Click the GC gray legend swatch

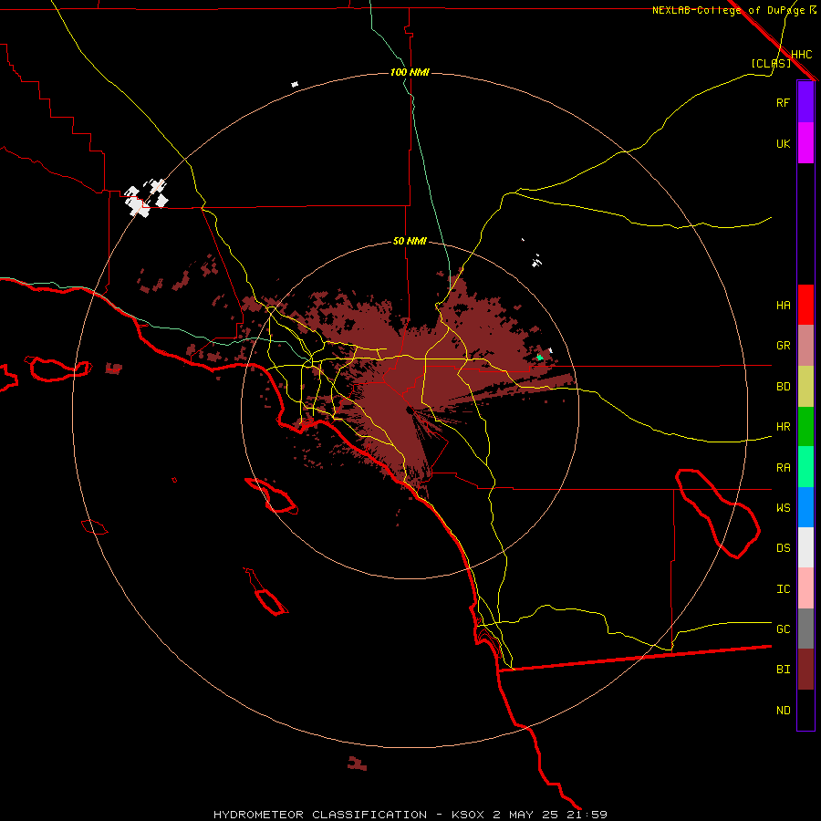pos(805,629)
